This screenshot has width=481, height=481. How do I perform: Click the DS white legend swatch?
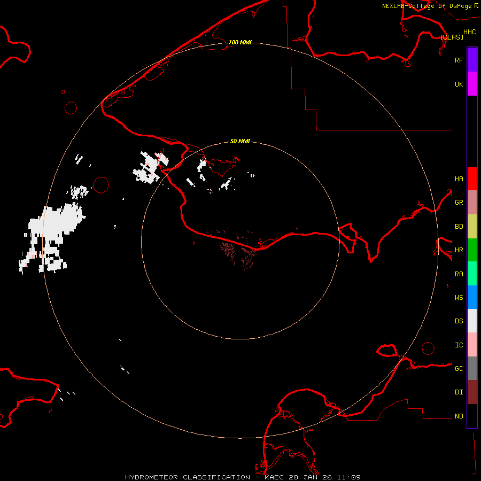pyautogui.click(x=472, y=321)
